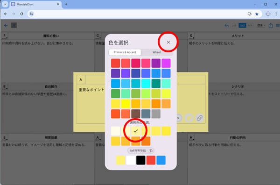Select the checkmarked yellow shade swatch
The width and height of the screenshot is (280, 185).
136,131
